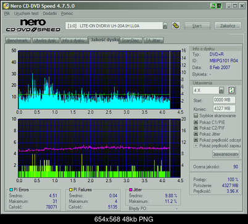Select the Jakość dysku tab

click(104, 39)
